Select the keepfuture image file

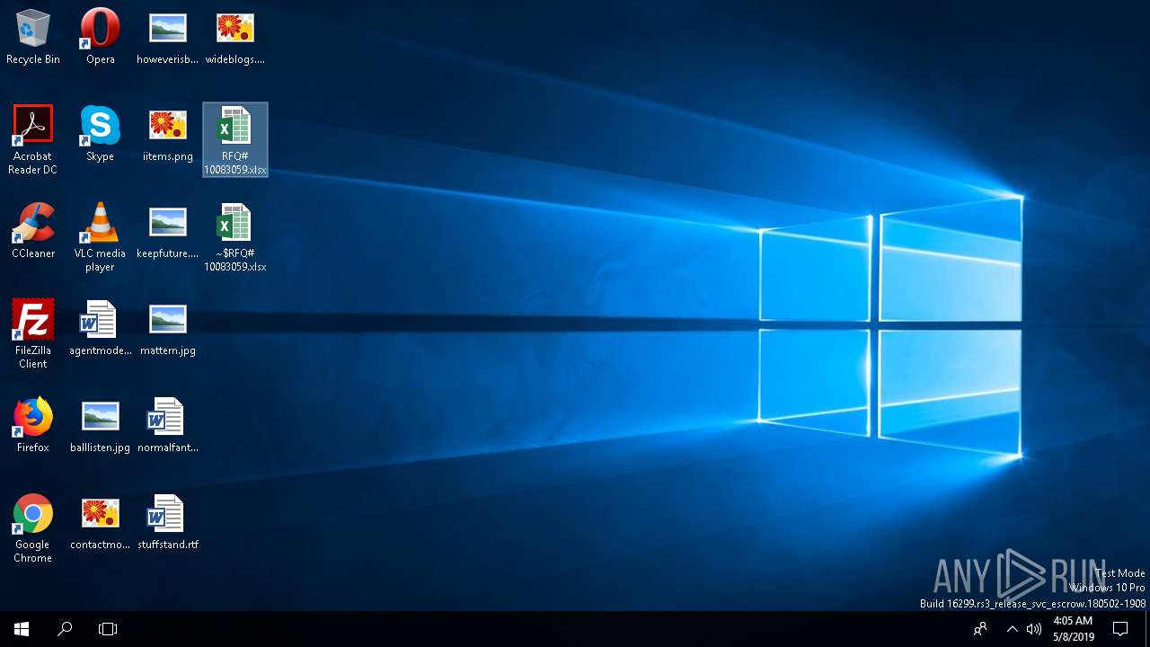(x=167, y=231)
